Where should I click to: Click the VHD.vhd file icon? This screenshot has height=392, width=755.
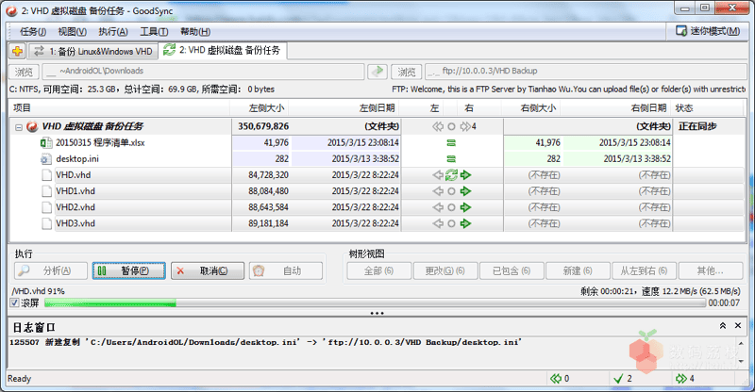point(46,175)
